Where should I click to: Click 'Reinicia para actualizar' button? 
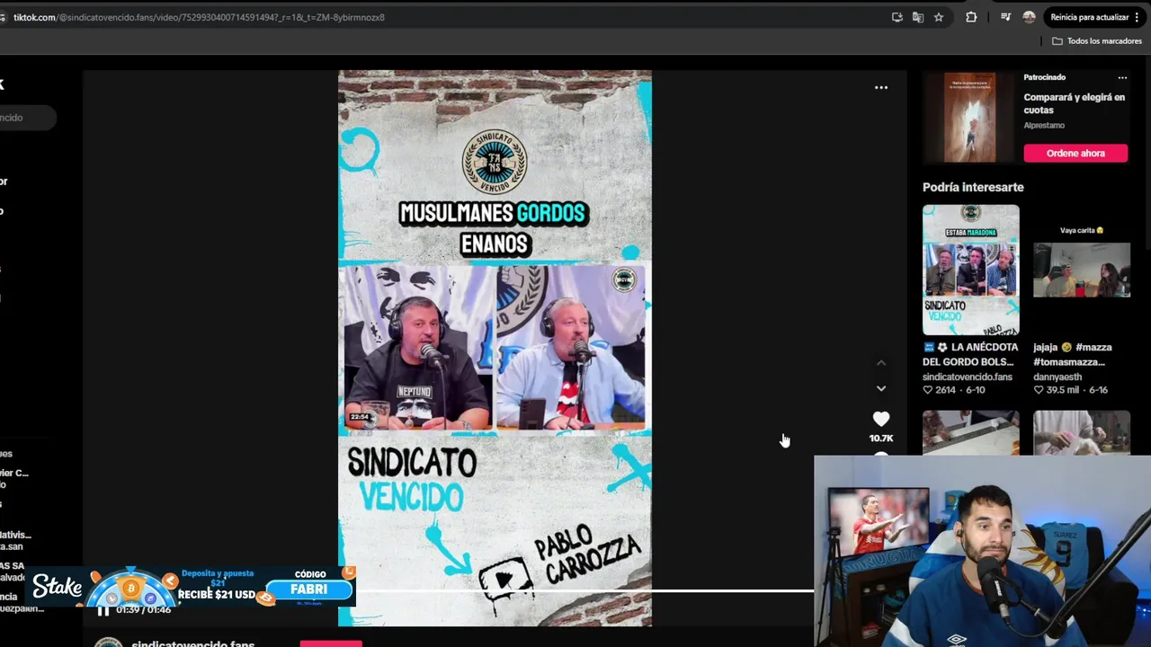[1089, 17]
